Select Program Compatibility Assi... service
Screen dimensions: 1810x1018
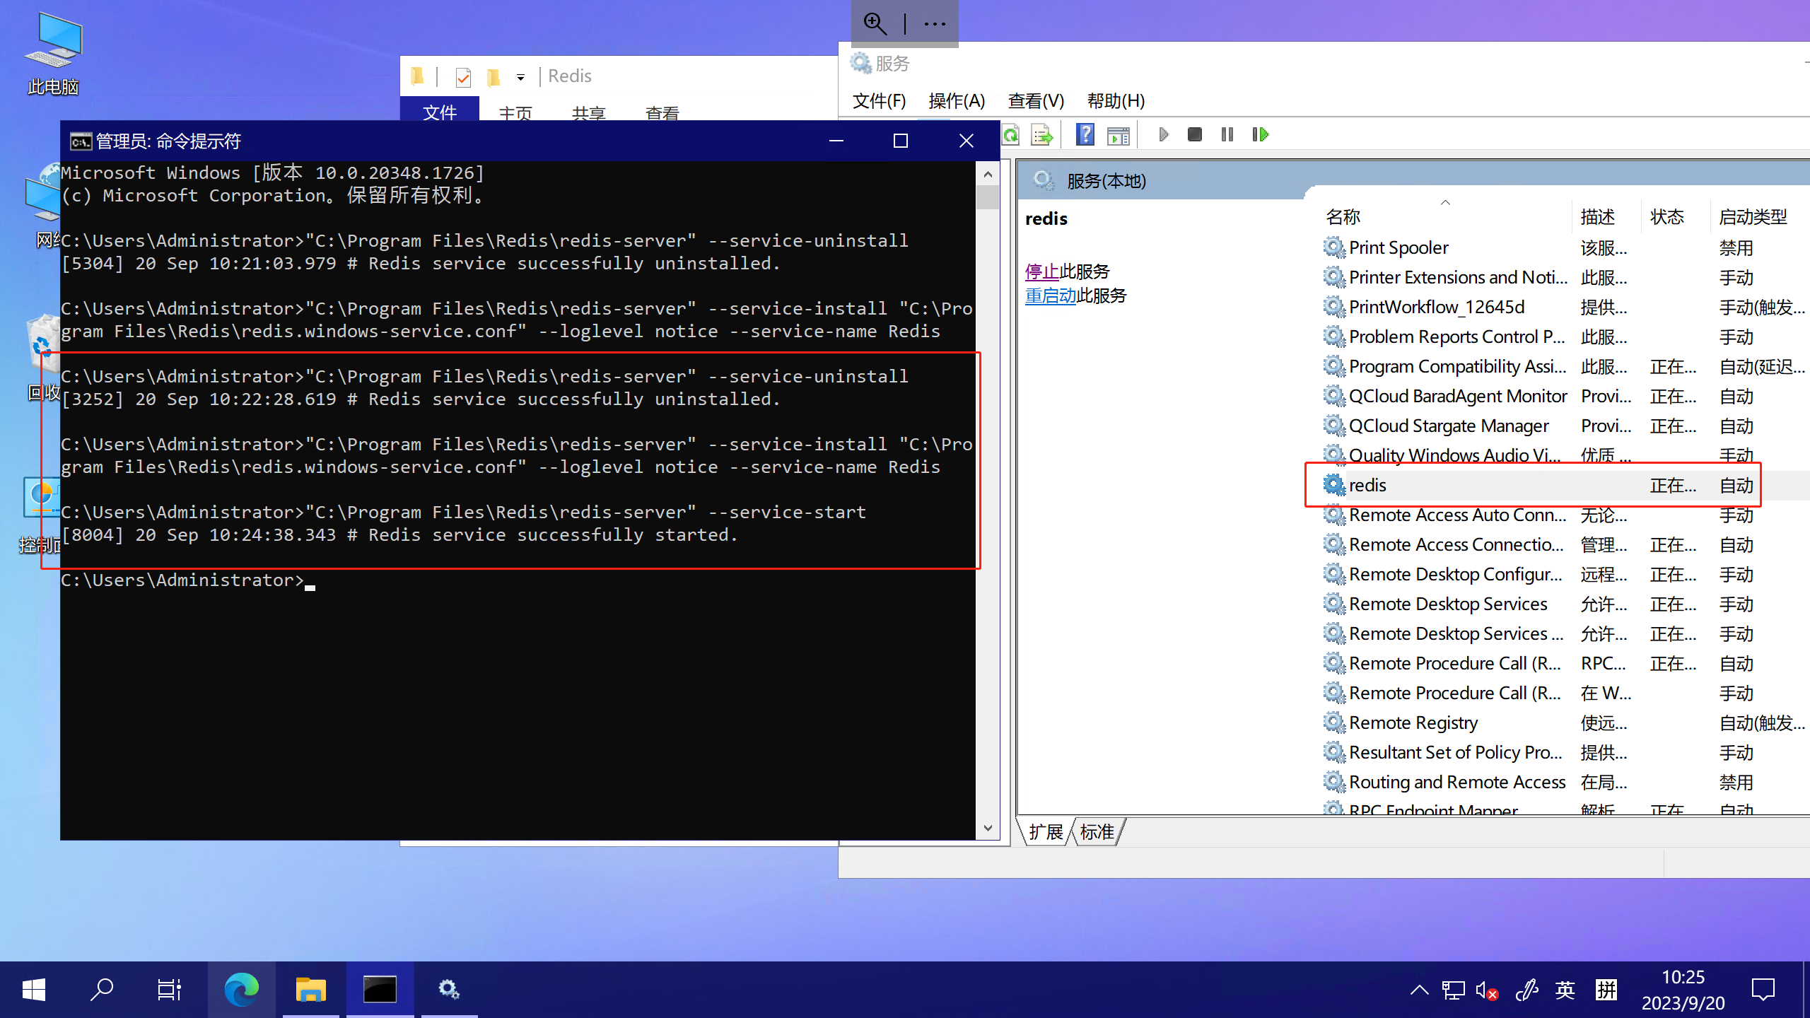1458,366
